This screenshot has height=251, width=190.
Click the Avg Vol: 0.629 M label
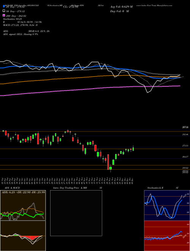click(x=121, y=7)
